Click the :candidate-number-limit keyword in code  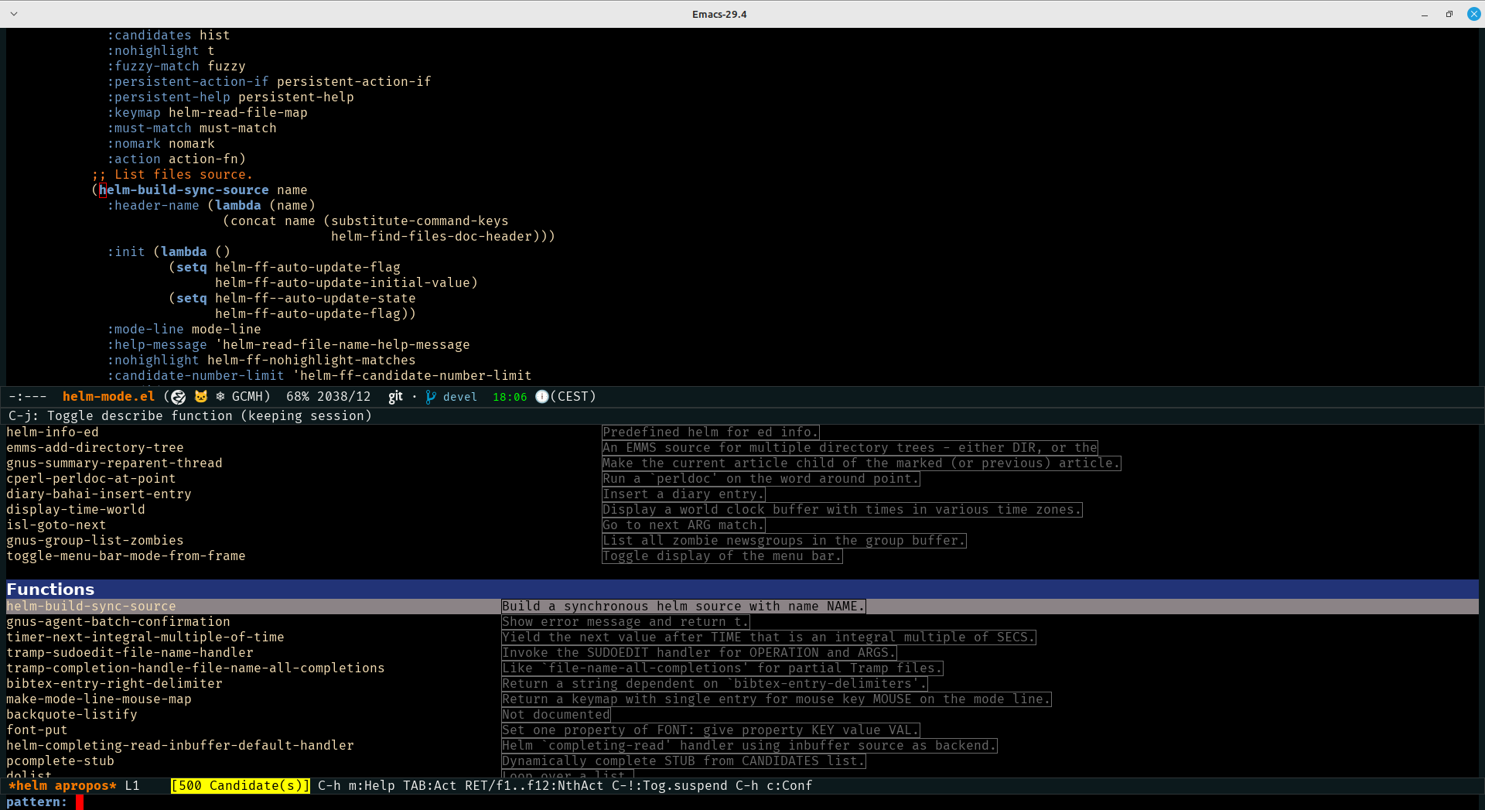click(196, 376)
